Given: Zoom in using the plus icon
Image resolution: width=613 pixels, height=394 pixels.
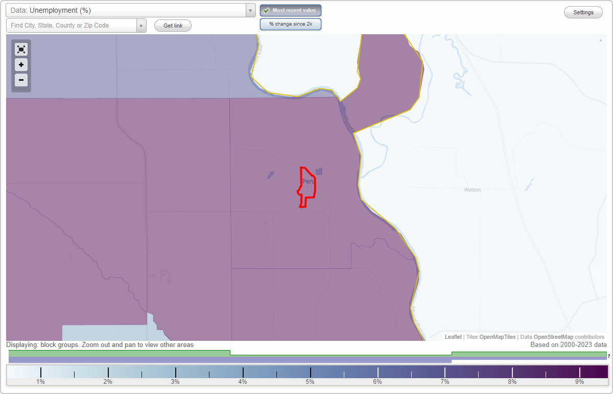Looking at the screenshot, I should click(x=21, y=65).
